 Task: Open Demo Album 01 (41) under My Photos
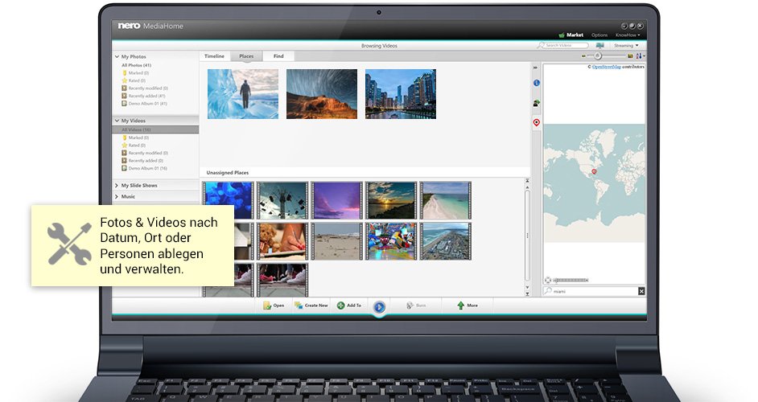point(145,104)
